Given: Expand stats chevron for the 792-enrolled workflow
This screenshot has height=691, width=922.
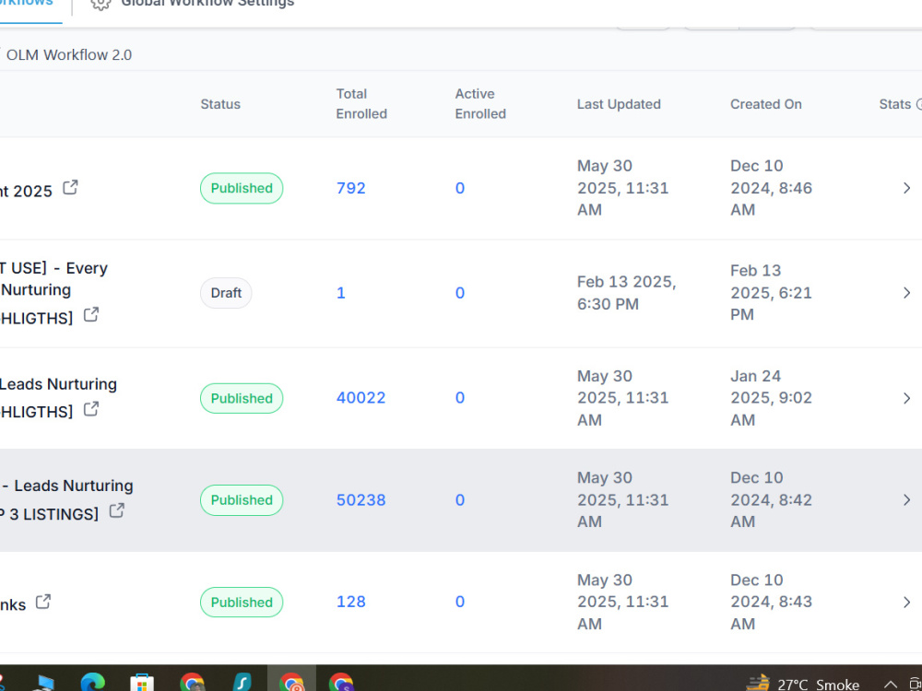Looking at the screenshot, I should click(906, 188).
